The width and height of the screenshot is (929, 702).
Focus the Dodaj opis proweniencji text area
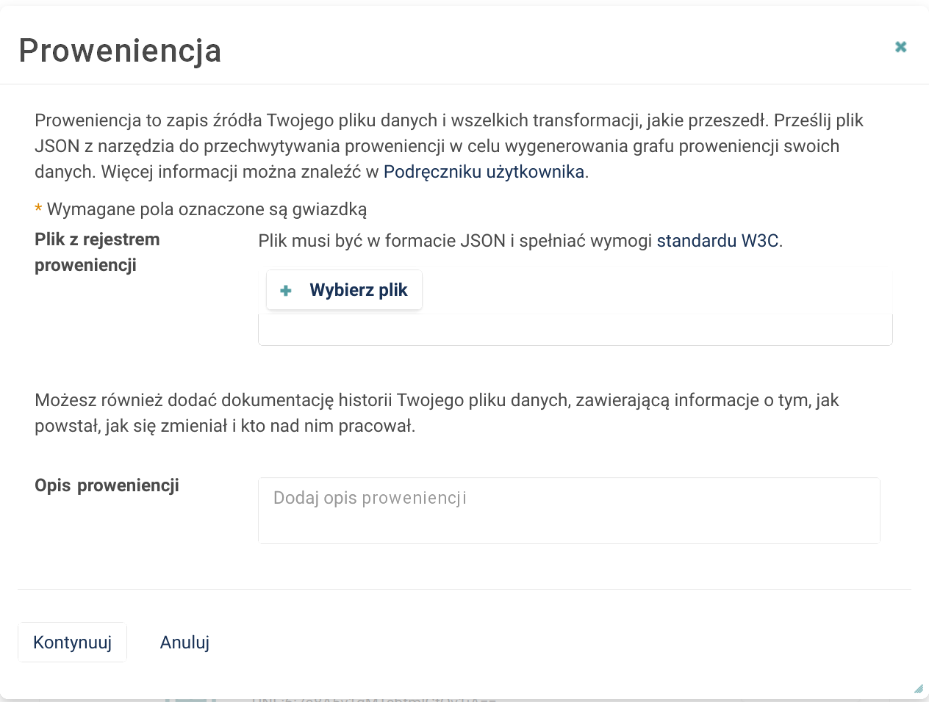click(x=569, y=511)
